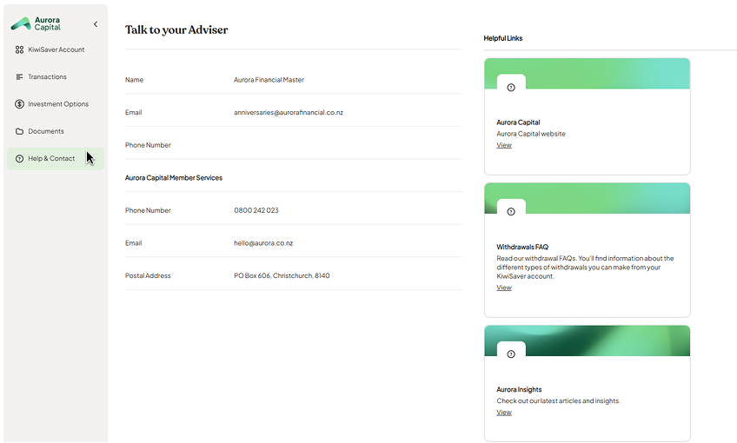Screen dimensions: 737x443
Task: Click the Aurora Insights card dark banner
Action: [587, 341]
